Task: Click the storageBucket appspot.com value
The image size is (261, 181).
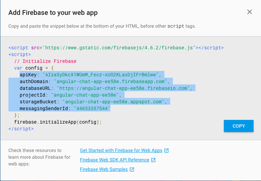Action: point(113,102)
